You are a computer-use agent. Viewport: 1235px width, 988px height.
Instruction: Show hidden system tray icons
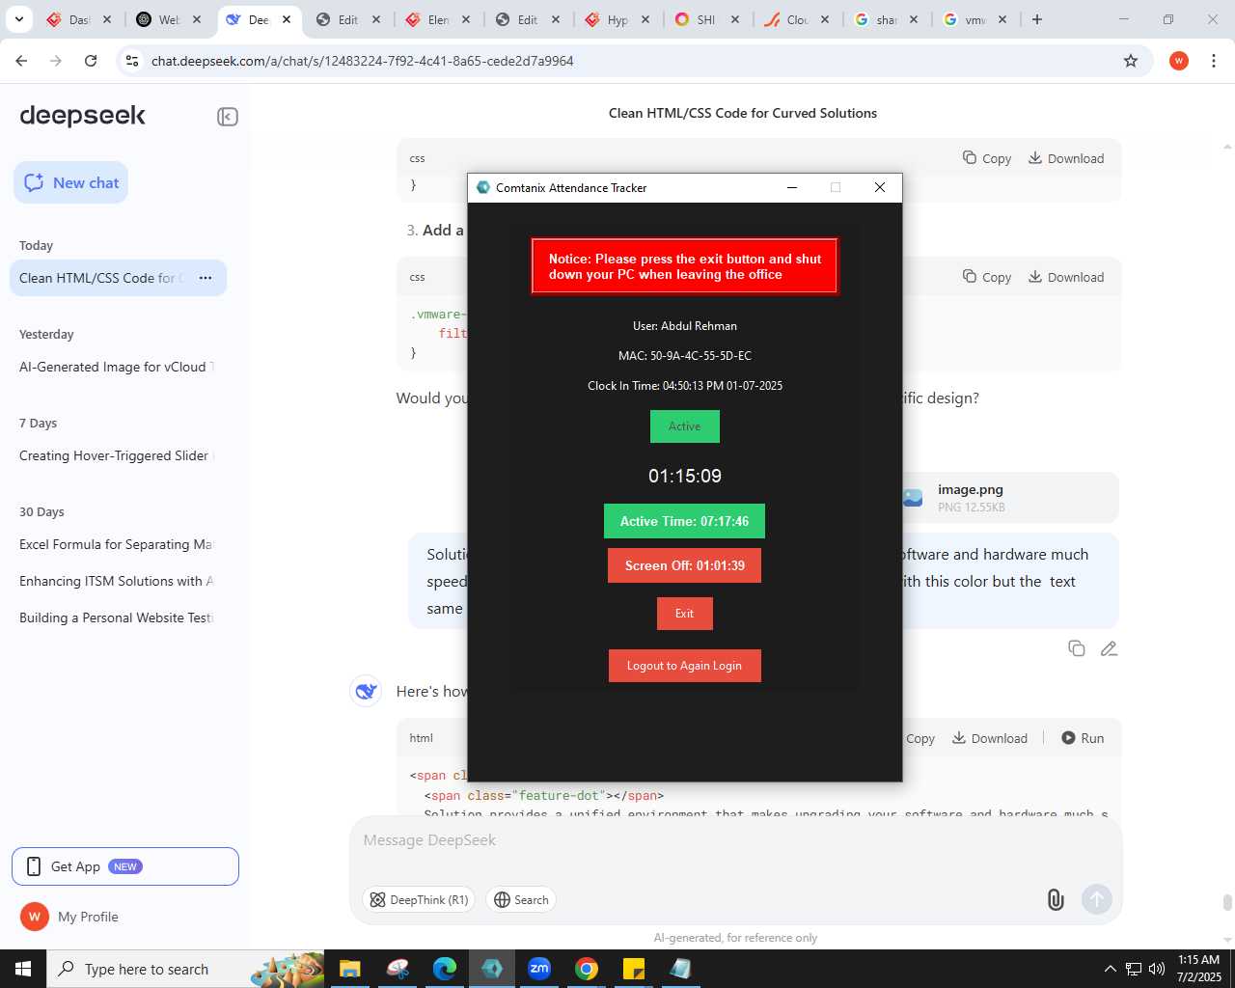(x=1110, y=969)
